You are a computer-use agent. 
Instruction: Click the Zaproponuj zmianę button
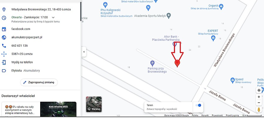pos(39,82)
